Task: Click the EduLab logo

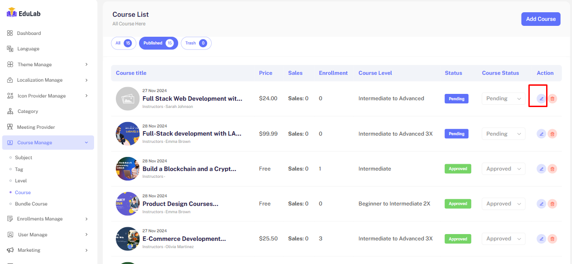Action: pyautogui.click(x=24, y=14)
